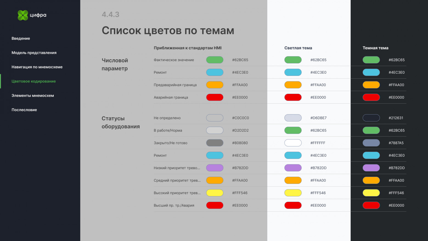
Task: Select the cyan Ремонт color swatch
Action: pyautogui.click(x=215, y=72)
